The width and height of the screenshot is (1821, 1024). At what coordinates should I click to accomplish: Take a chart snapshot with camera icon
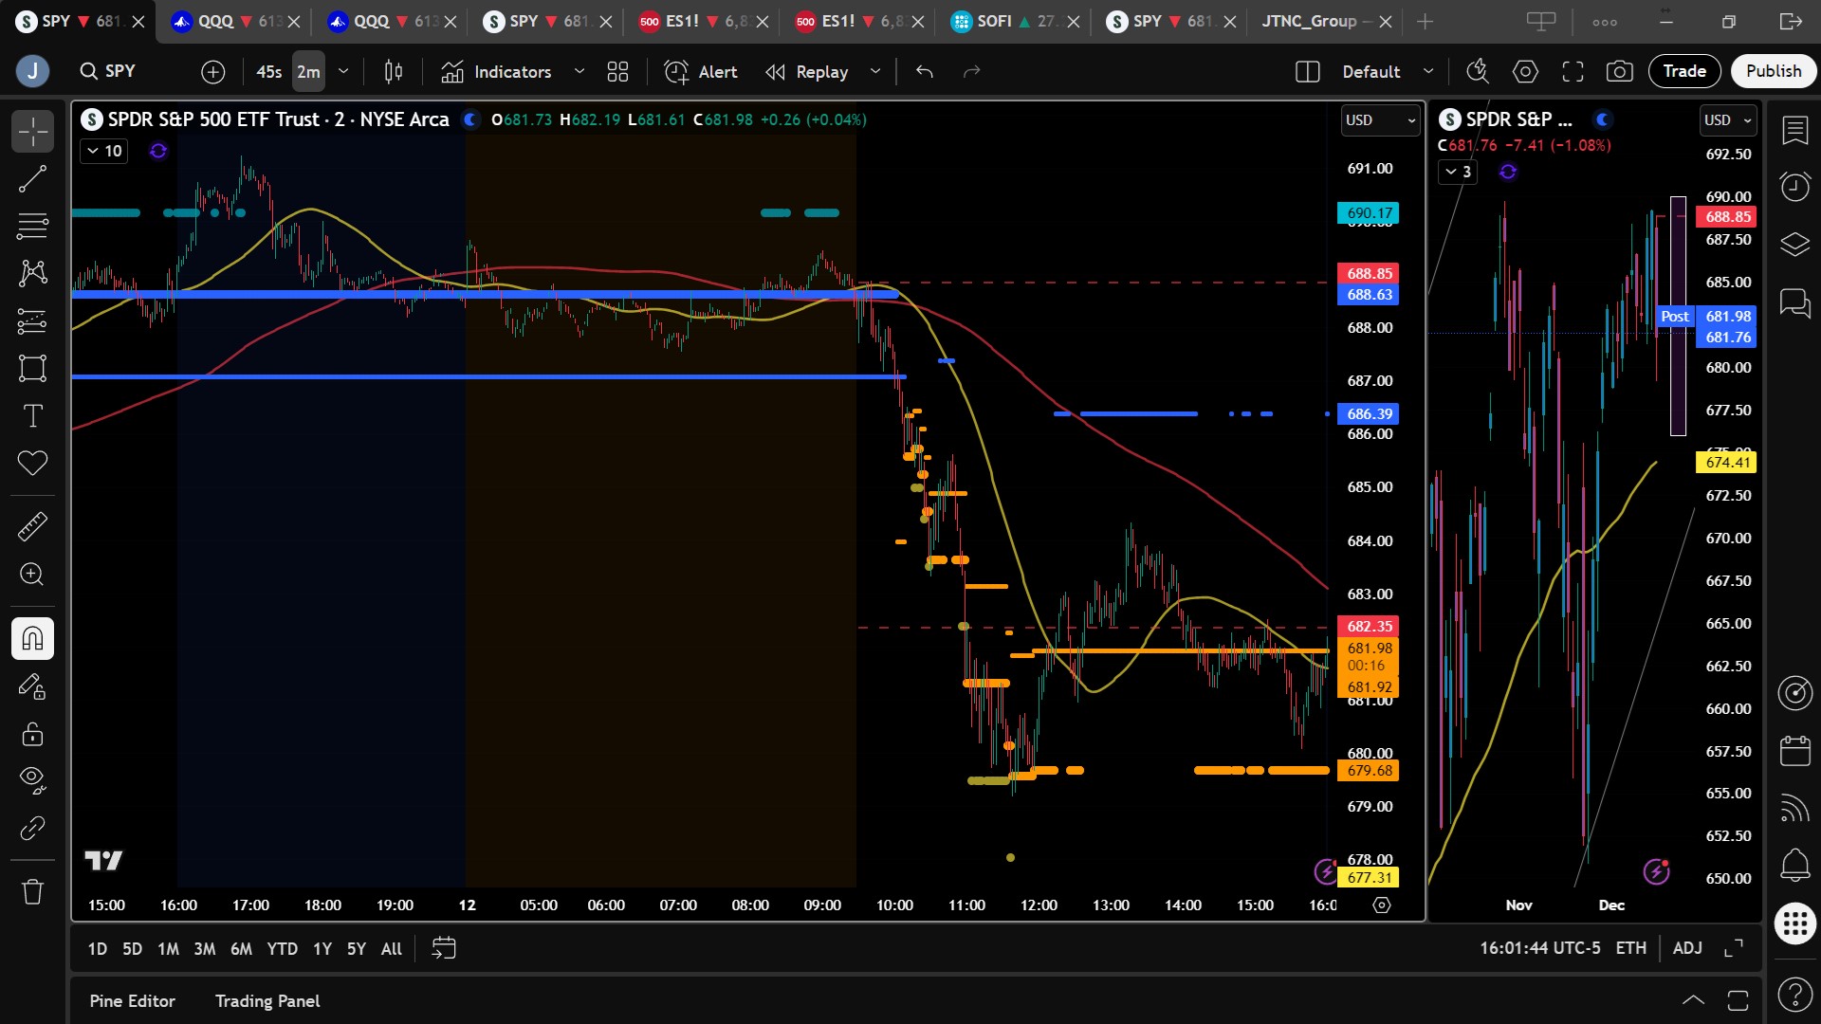1619,71
